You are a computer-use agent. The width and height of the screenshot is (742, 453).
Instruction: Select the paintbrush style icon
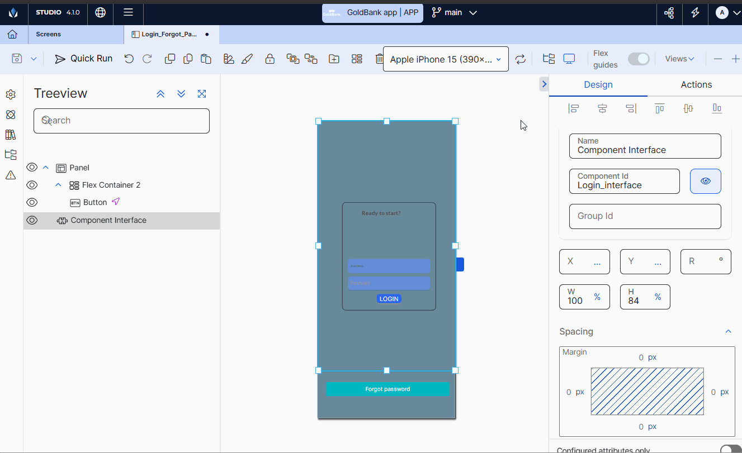click(x=247, y=59)
